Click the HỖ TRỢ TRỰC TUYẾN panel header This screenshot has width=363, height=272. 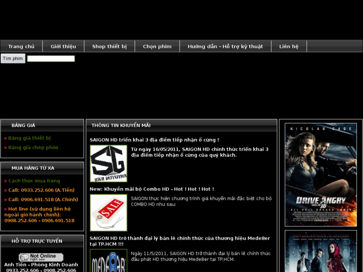coord(42,241)
